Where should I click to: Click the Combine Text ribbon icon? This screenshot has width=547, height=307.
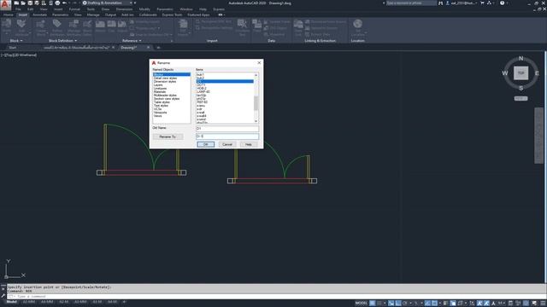tap(242, 24)
